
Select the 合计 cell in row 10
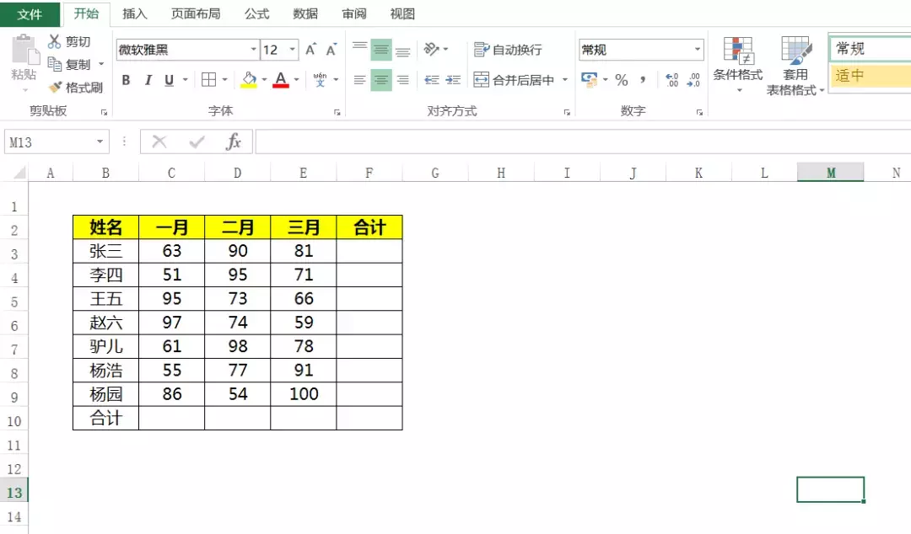[x=105, y=418]
